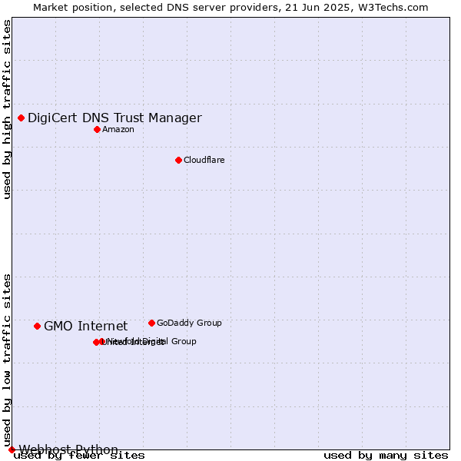Click the Webhost Python data point

12,449
